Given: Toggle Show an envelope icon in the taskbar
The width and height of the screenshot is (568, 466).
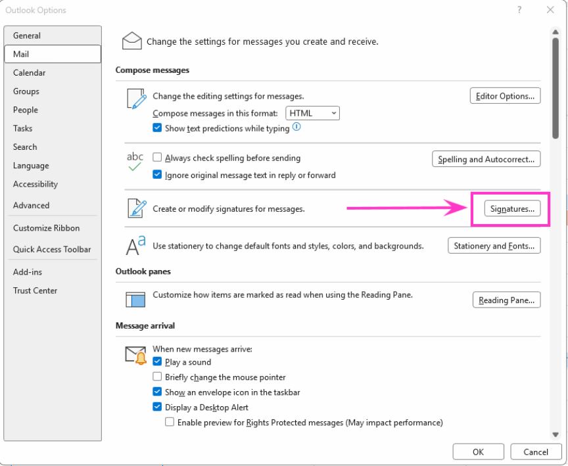Looking at the screenshot, I should pyautogui.click(x=157, y=392).
